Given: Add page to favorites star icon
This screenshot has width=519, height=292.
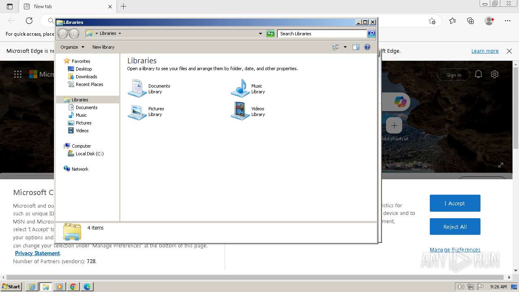Looking at the screenshot, I should pos(432,21).
